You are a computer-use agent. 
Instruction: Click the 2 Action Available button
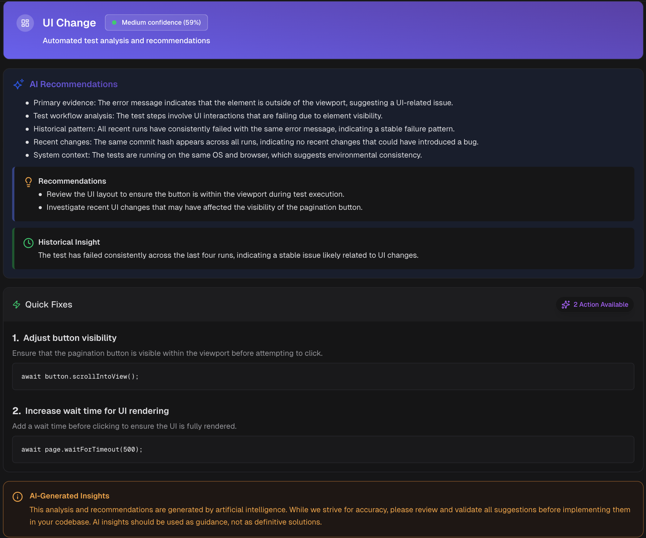[x=594, y=305]
